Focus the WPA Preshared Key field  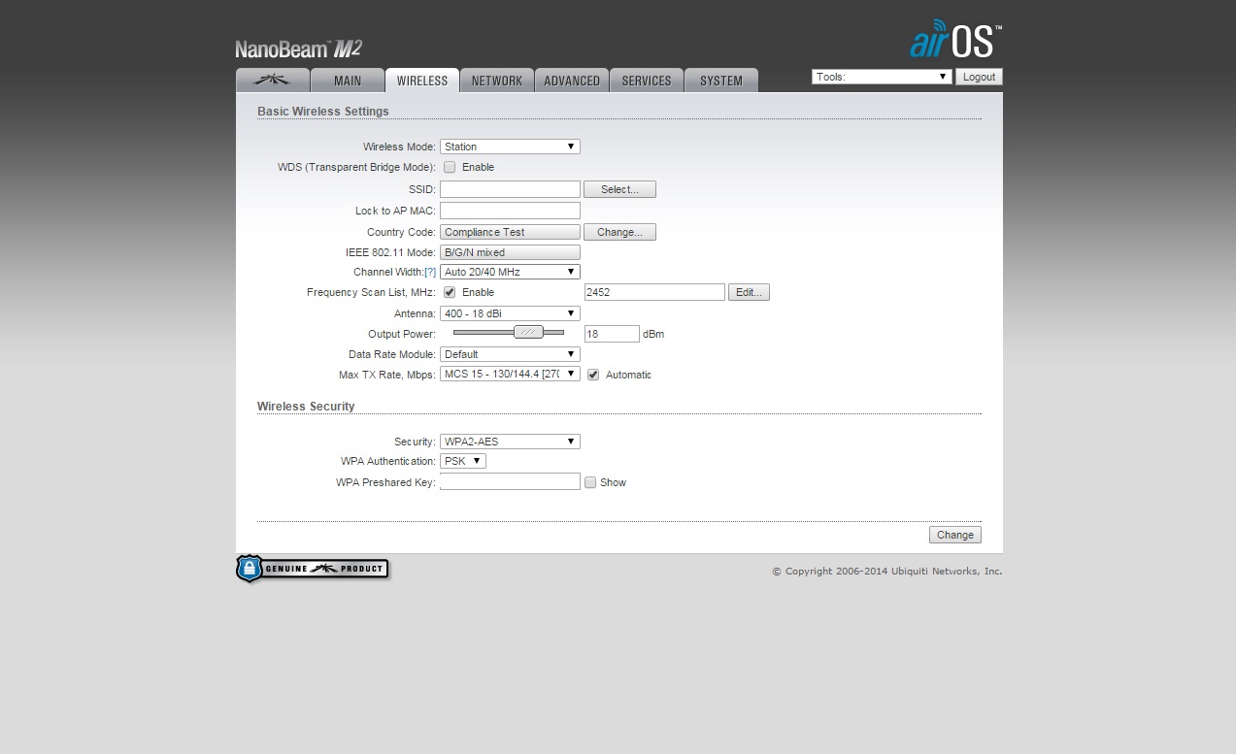point(510,481)
